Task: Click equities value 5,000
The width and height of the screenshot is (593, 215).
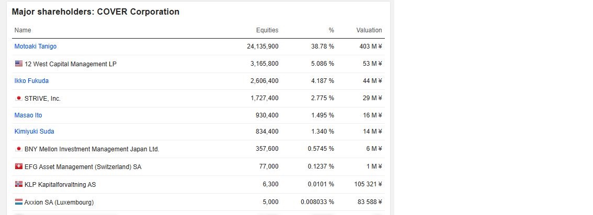Action: click(x=271, y=202)
